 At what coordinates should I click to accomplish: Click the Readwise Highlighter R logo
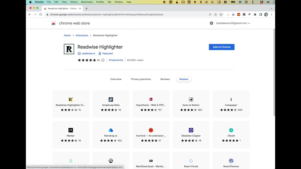point(69,49)
